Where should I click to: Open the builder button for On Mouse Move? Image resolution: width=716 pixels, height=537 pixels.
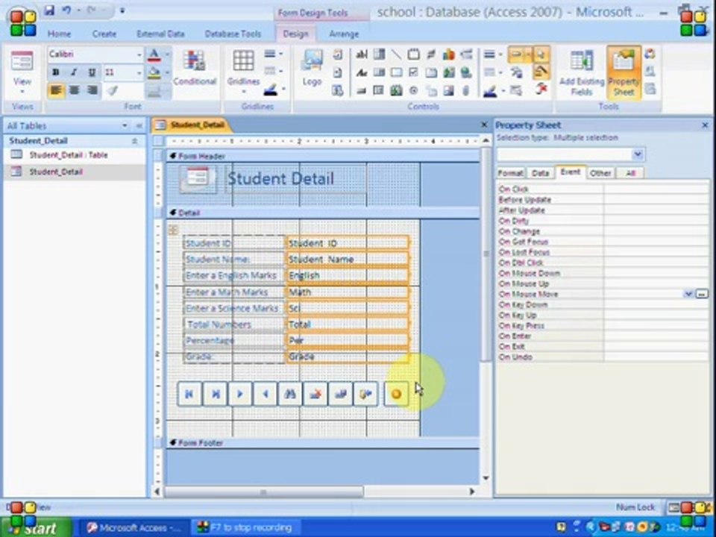tap(702, 294)
